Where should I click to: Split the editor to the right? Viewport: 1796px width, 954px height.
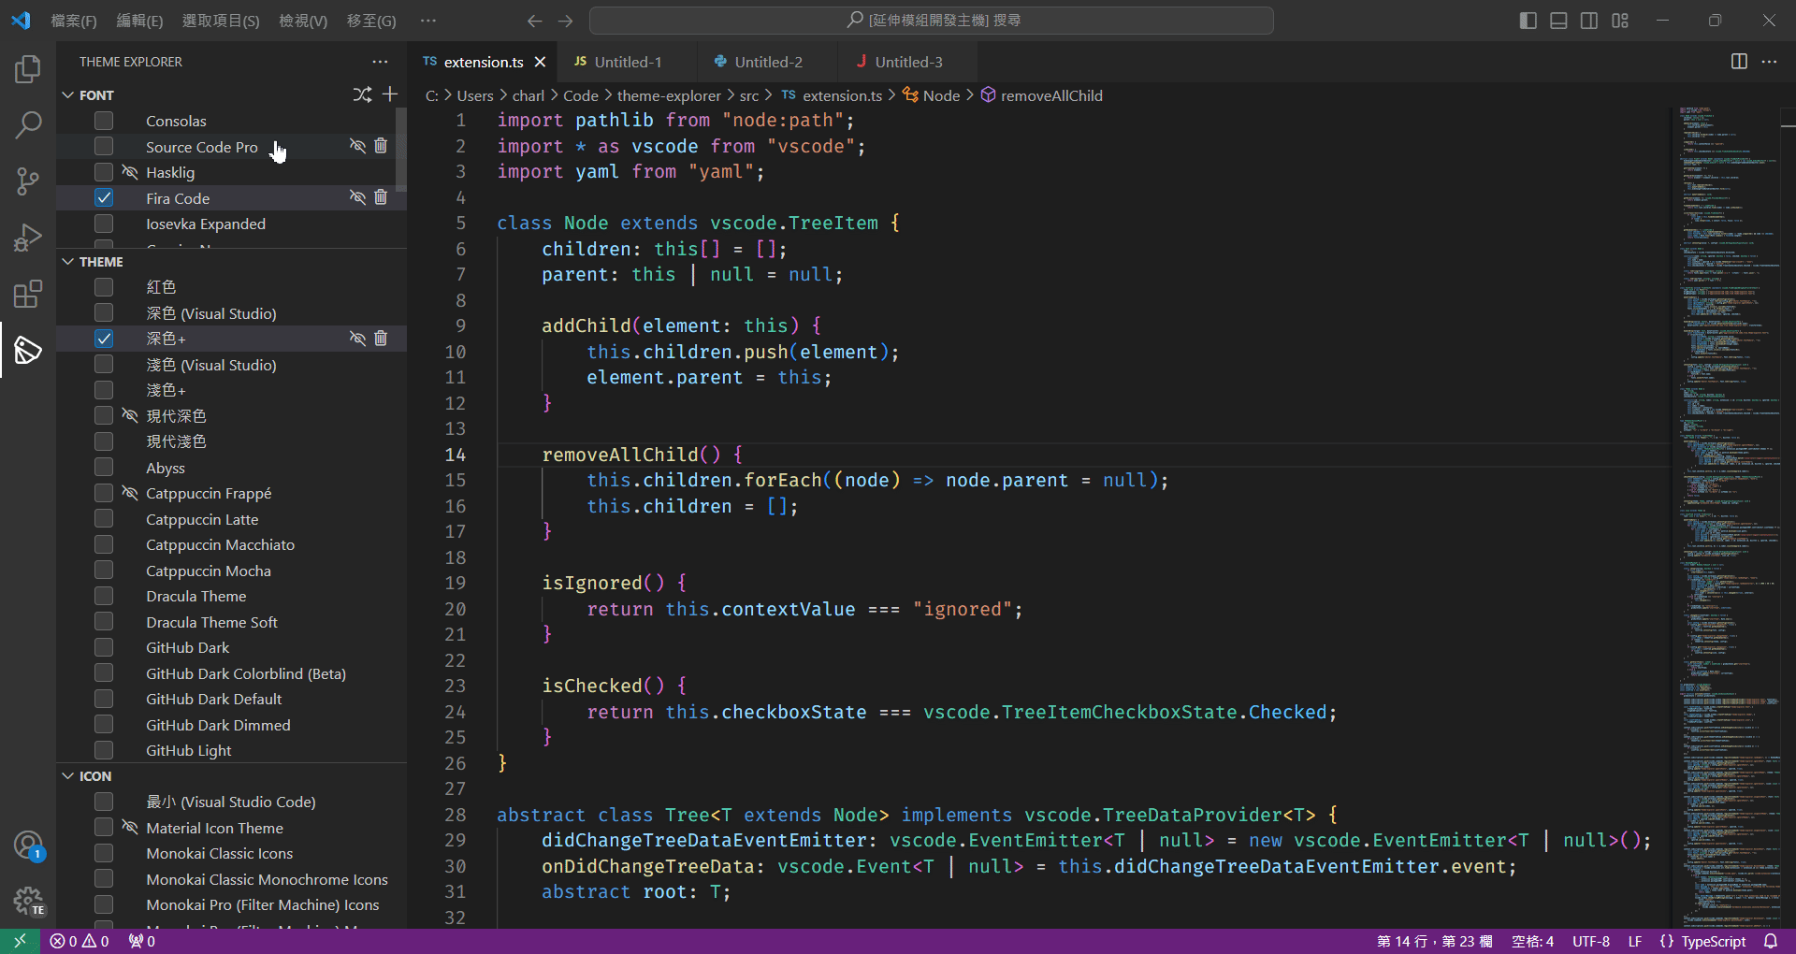[x=1739, y=62]
